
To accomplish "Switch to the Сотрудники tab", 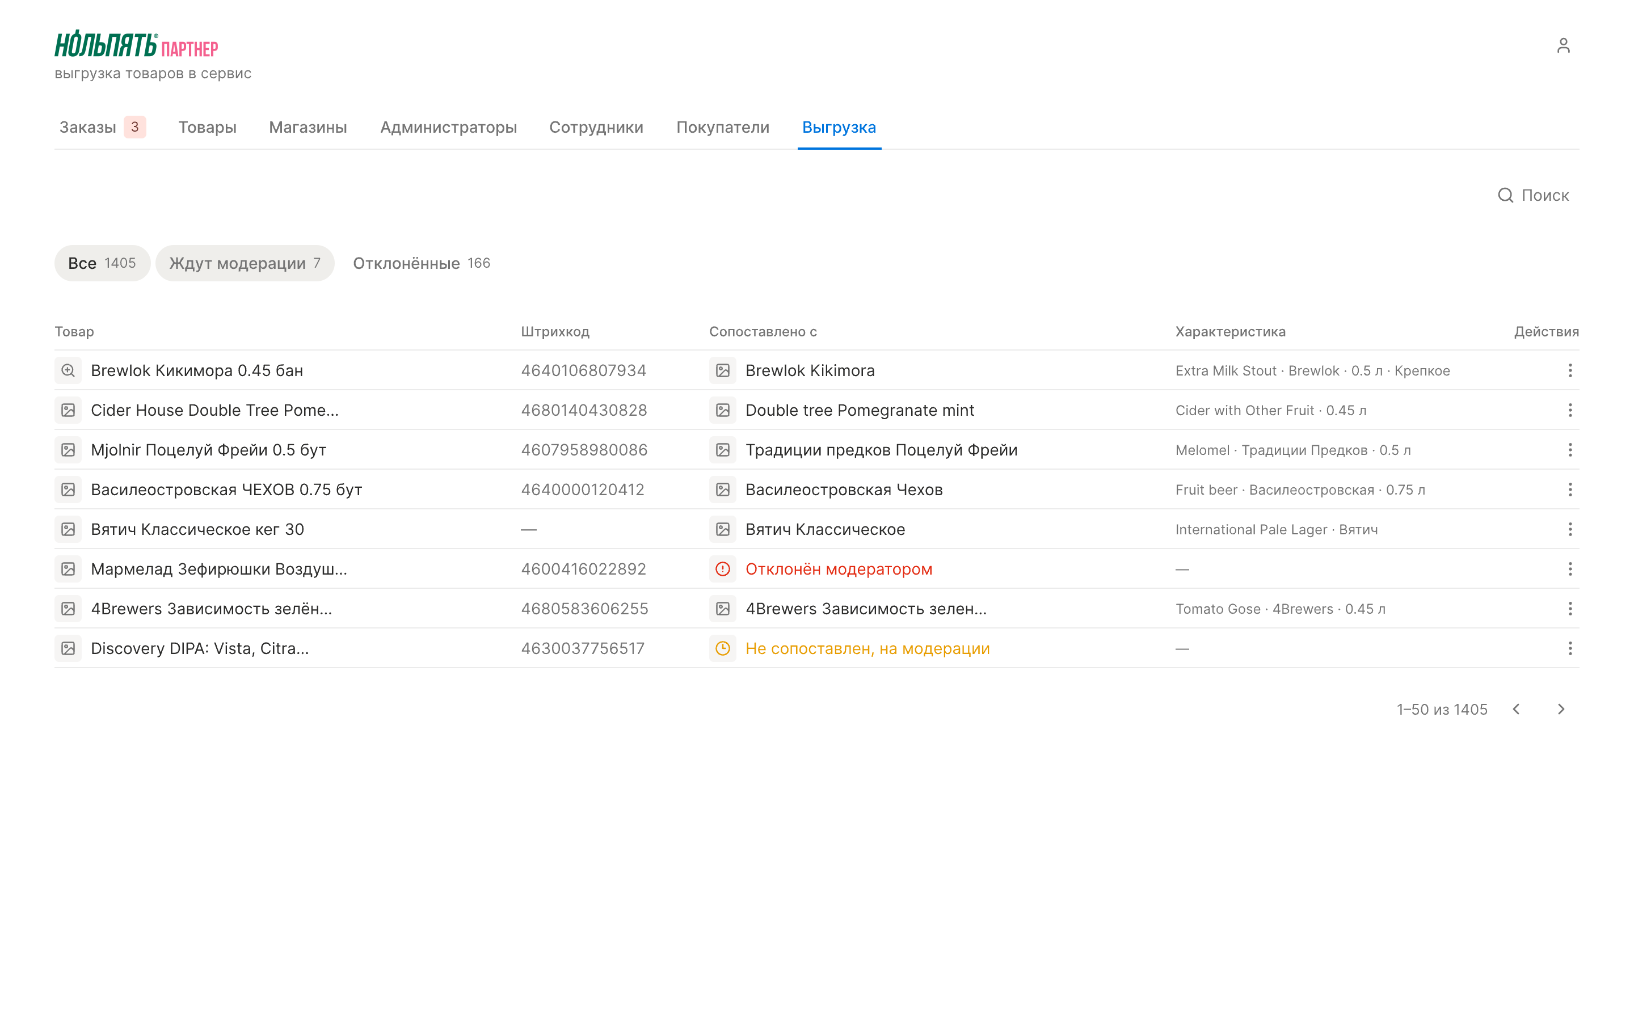I will (596, 127).
